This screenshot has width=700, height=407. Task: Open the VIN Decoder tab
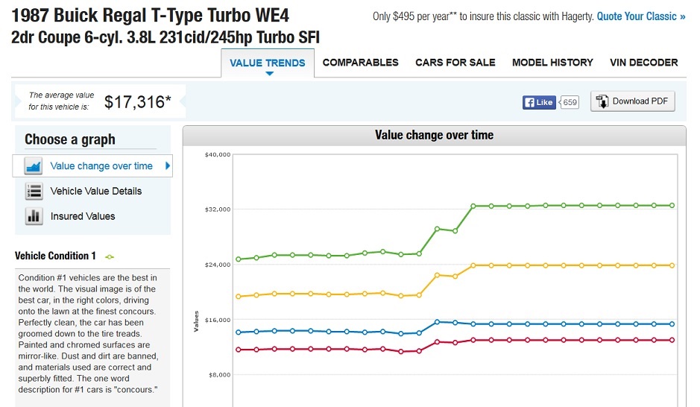click(x=644, y=63)
